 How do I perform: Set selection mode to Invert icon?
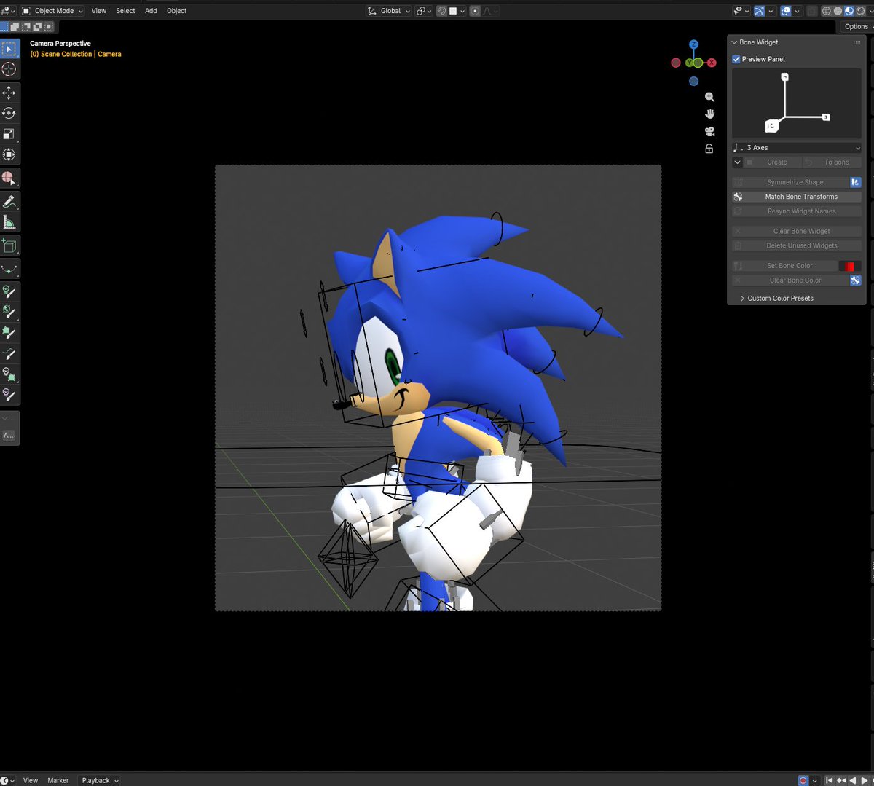click(37, 26)
